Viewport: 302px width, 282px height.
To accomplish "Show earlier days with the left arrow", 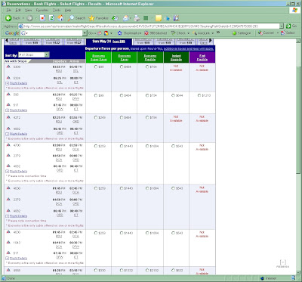I will [x=7, y=40].
